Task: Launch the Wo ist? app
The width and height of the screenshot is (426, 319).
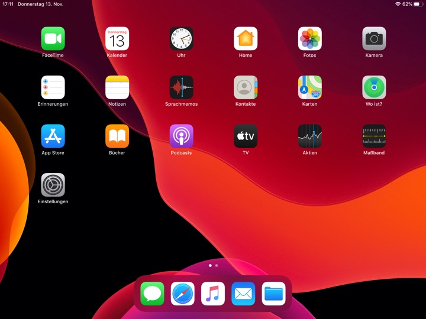Action: coord(374,87)
